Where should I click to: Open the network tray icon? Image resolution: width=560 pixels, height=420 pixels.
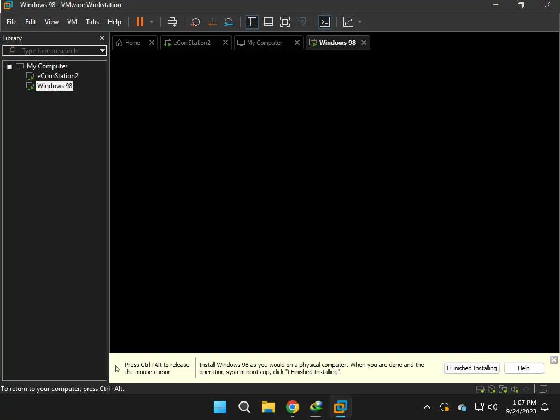479,407
